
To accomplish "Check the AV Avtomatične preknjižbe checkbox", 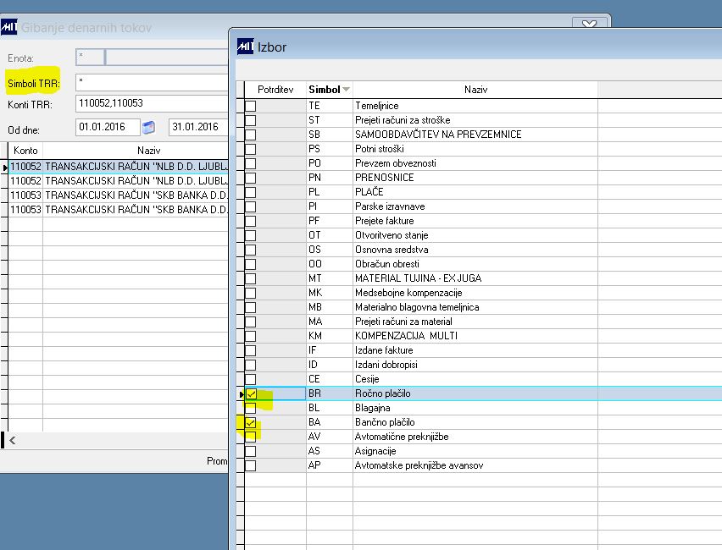I will (x=251, y=437).
